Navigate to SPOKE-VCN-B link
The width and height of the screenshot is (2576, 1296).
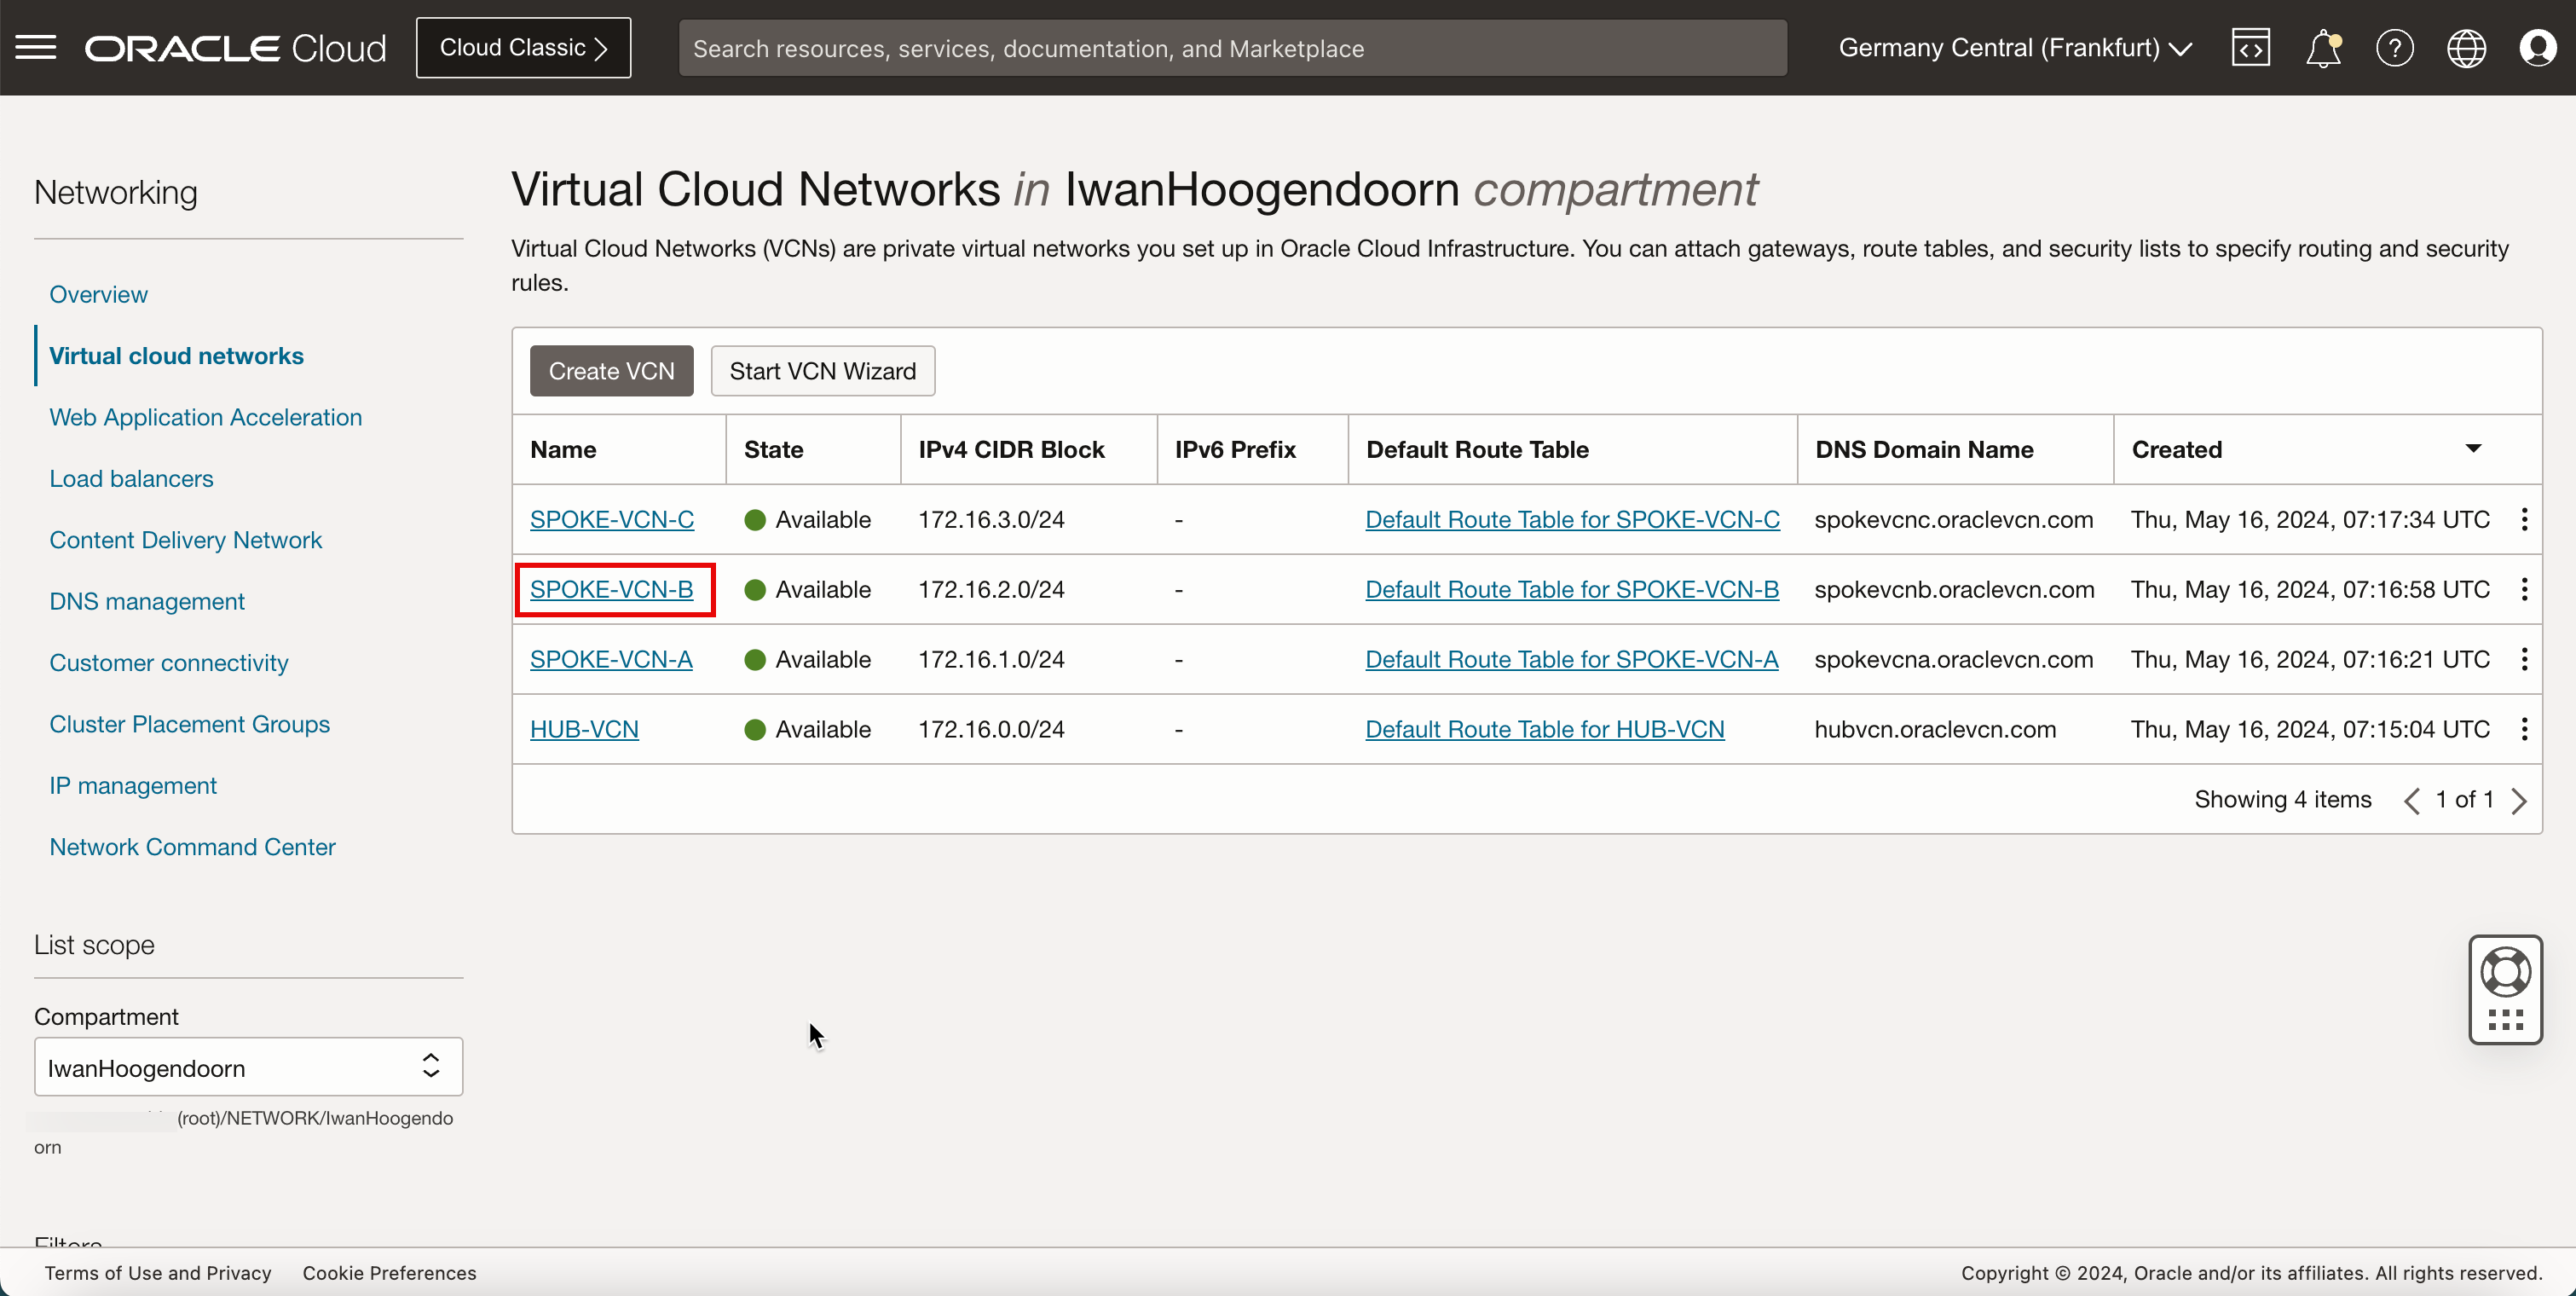(611, 588)
